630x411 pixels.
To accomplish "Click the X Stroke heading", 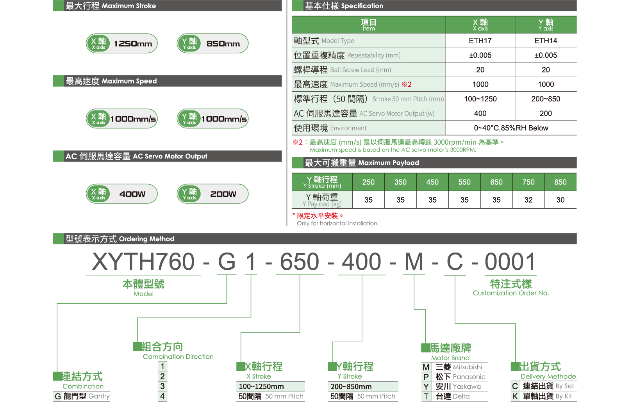I will point(259,371).
